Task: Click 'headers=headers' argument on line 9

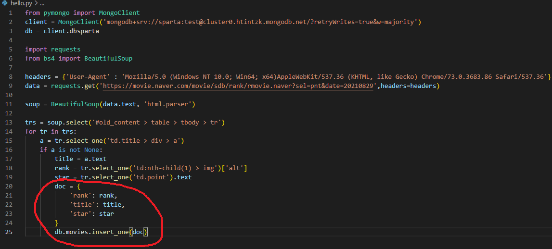Action: 408,86
